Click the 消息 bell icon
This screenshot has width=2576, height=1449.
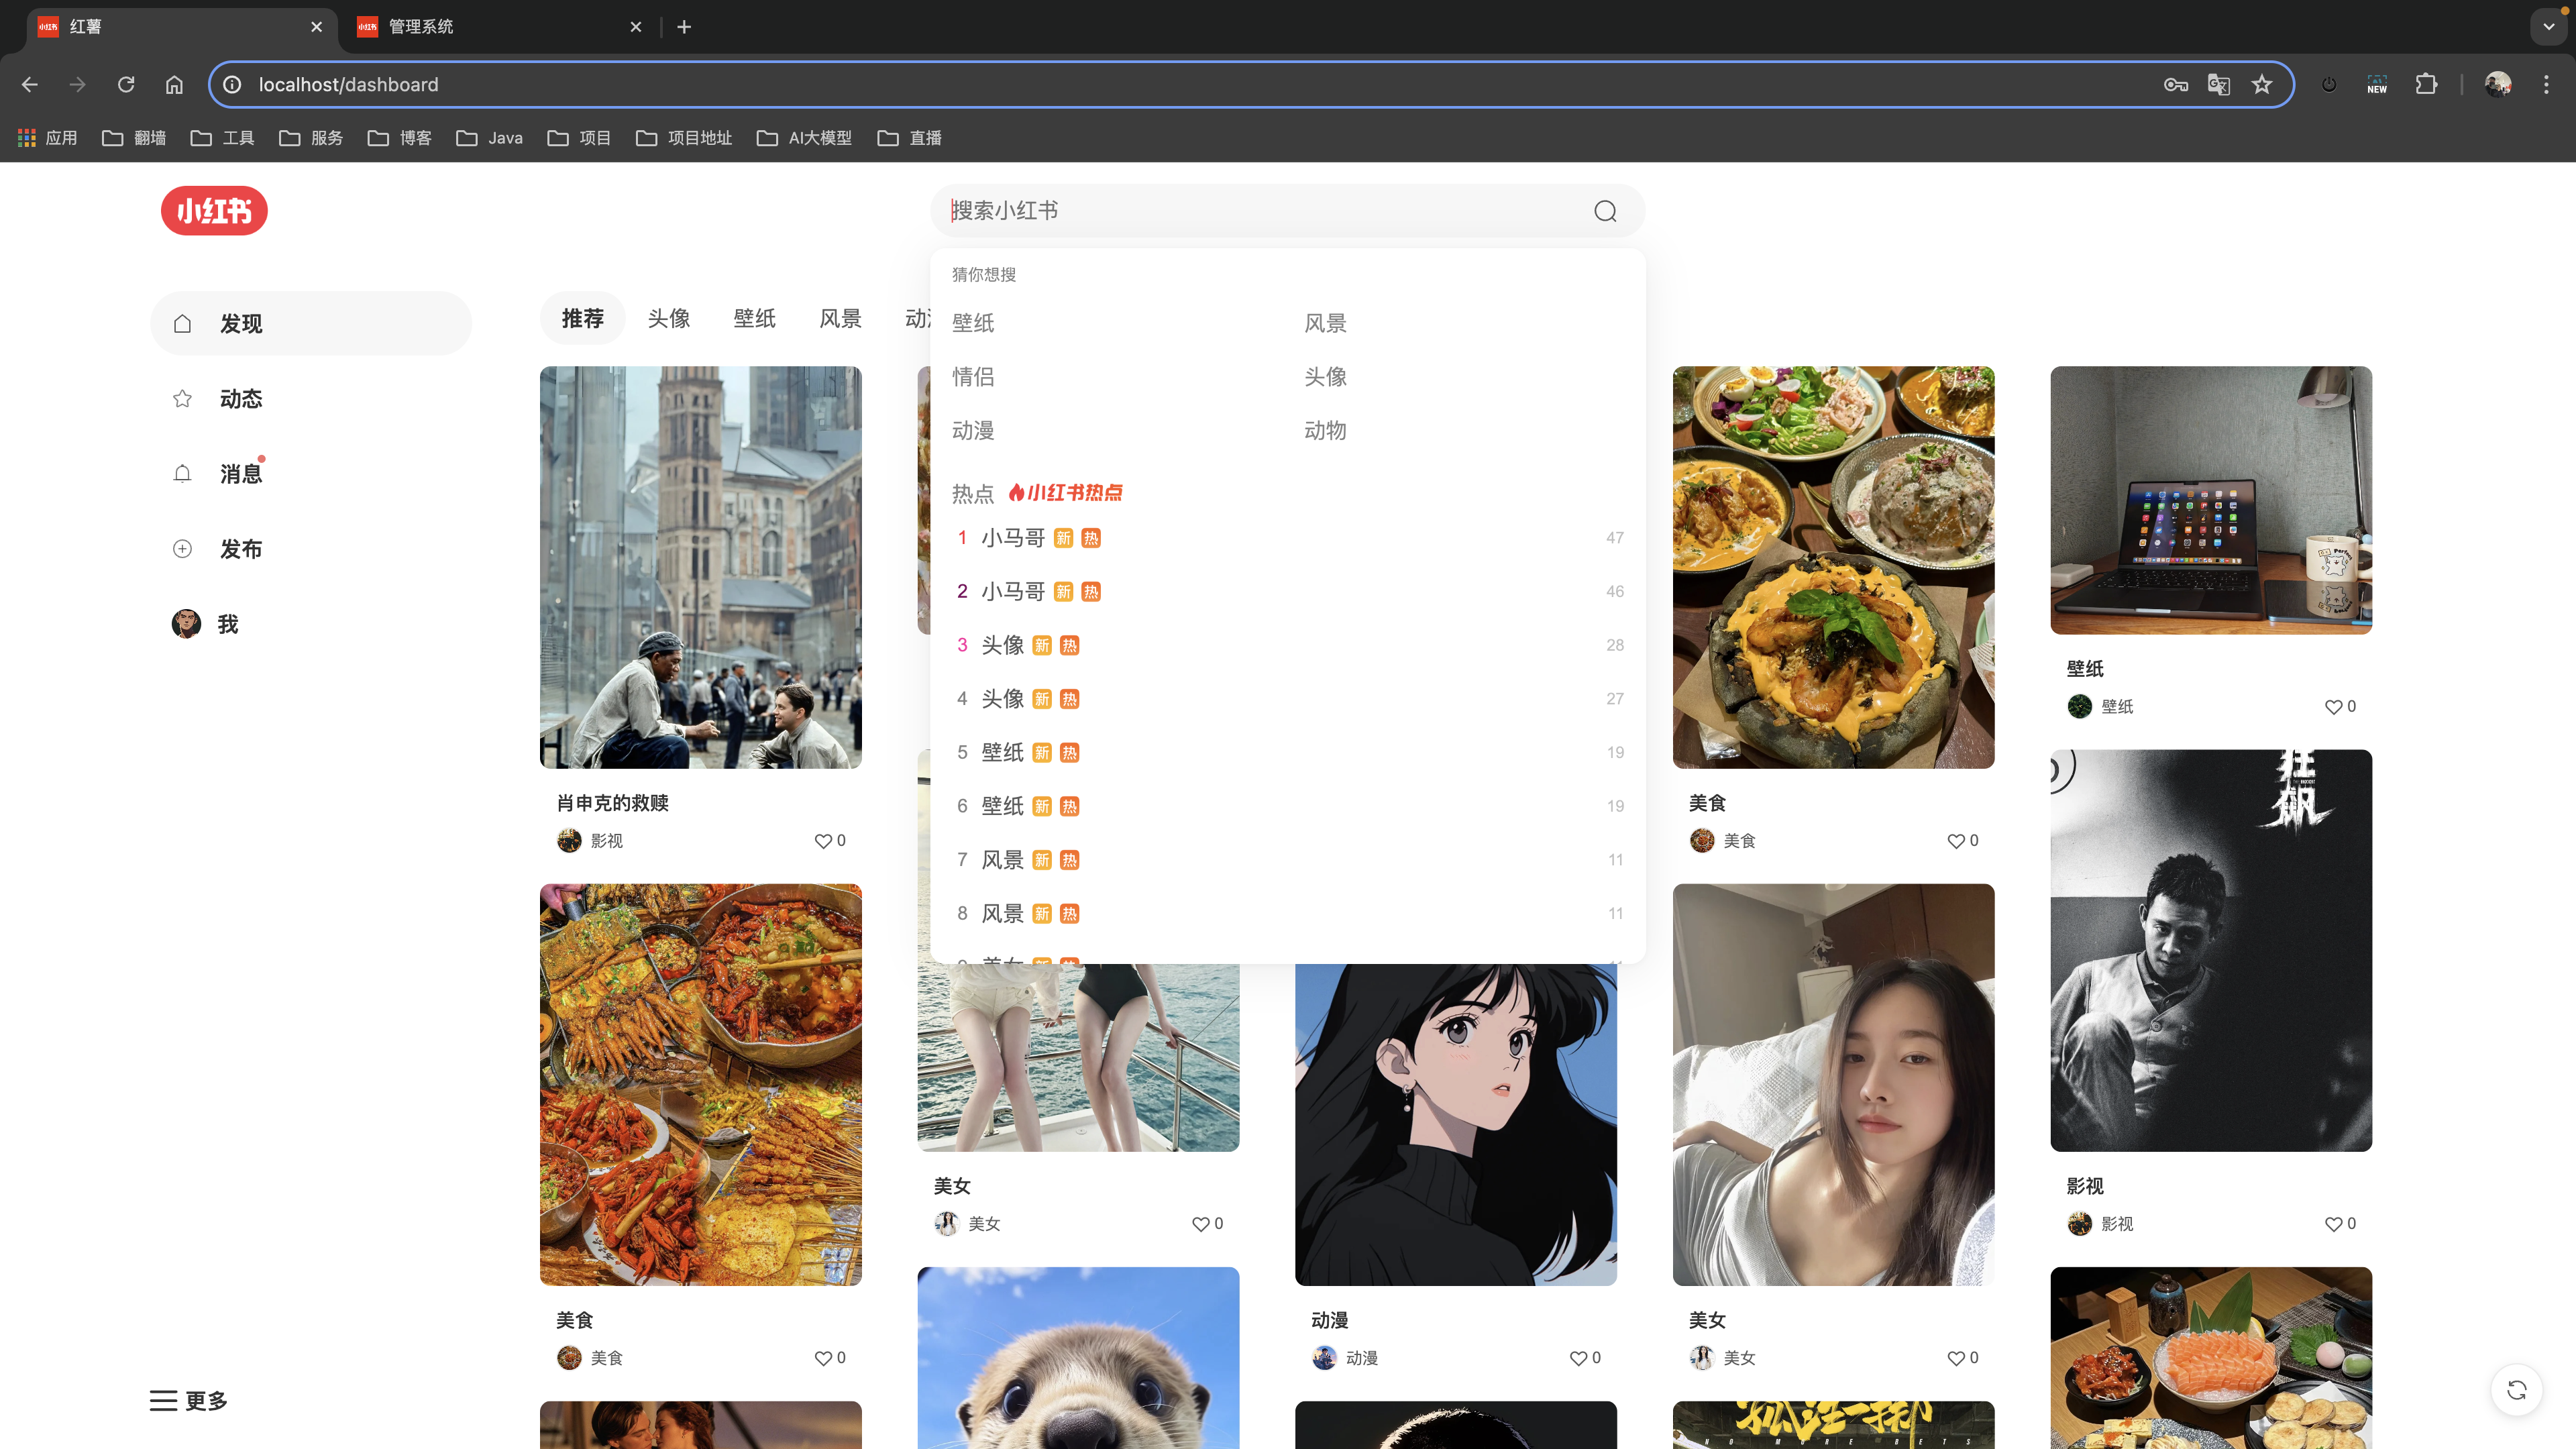(x=182, y=474)
